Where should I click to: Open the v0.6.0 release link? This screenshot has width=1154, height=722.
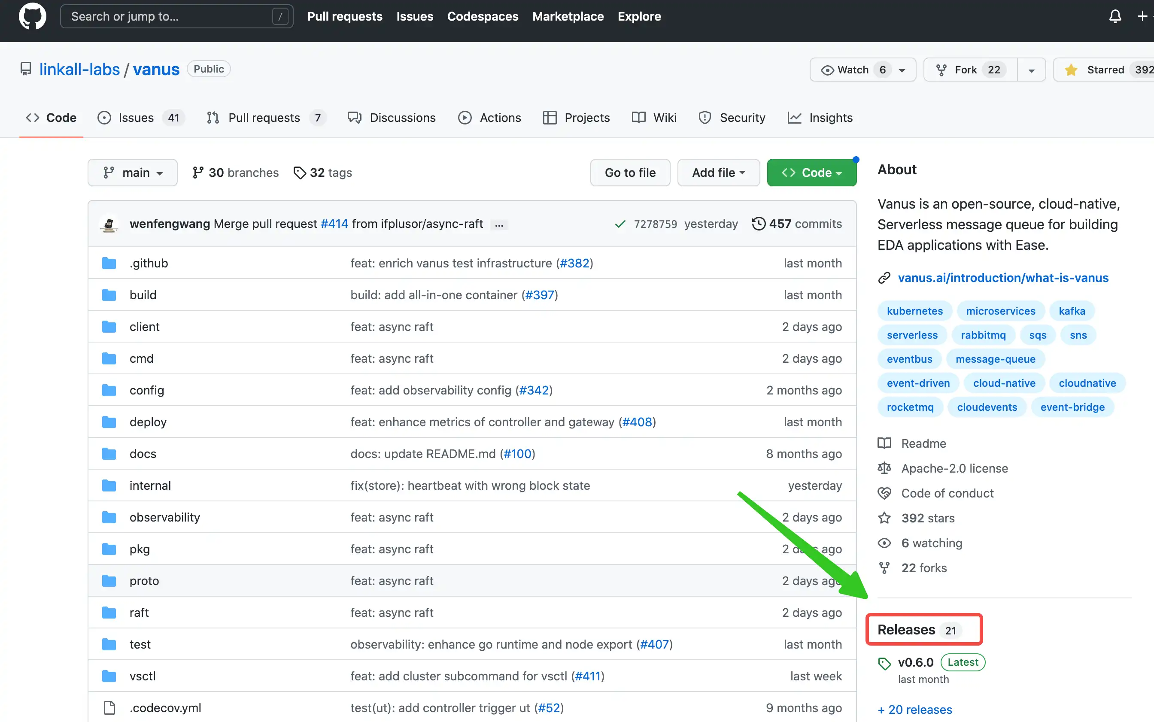point(915,662)
